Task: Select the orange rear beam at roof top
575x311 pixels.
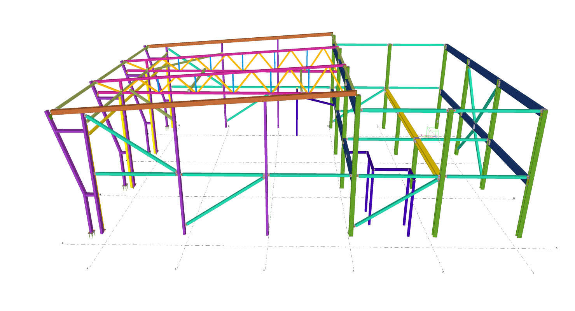Action: (x=239, y=40)
